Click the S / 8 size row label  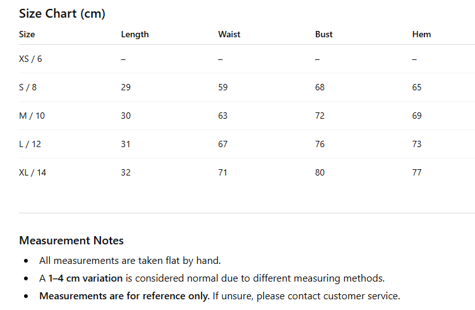point(28,87)
